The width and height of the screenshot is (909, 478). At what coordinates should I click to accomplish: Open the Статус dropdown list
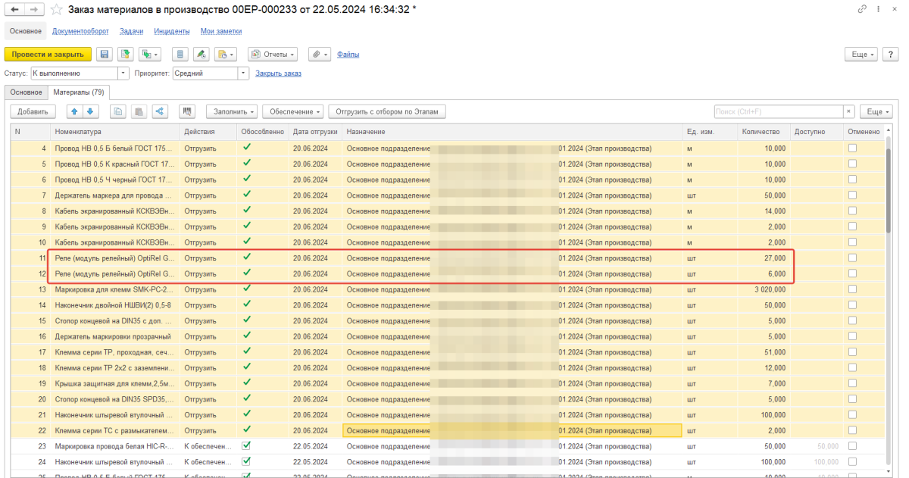(123, 73)
